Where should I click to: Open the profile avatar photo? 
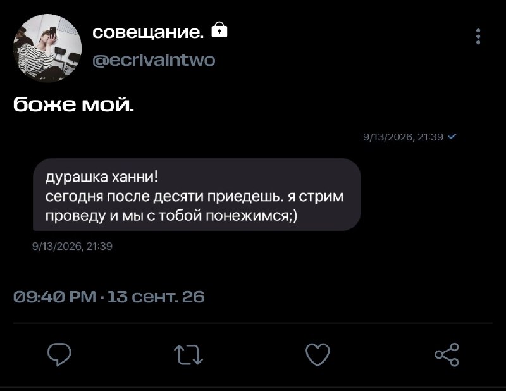47,48
